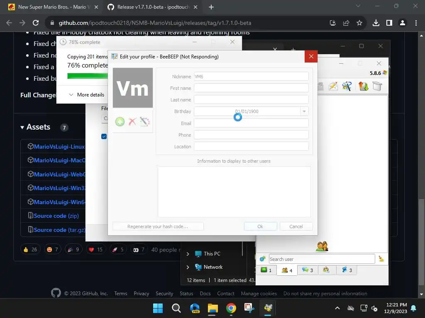The image size is (425, 318).
Task: Click the red X remove photo icon
Action: pyautogui.click(x=132, y=122)
